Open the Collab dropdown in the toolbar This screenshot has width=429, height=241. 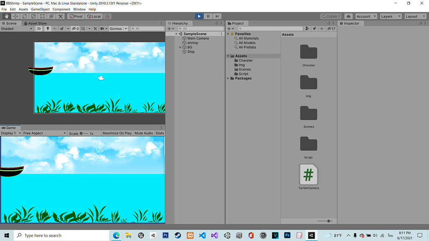point(331,16)
